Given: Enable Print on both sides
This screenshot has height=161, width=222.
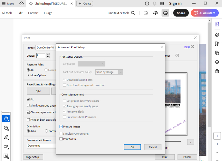Looking at the screenshot, I should point(28,120).
